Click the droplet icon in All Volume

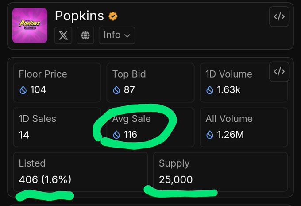pos(210,135)
